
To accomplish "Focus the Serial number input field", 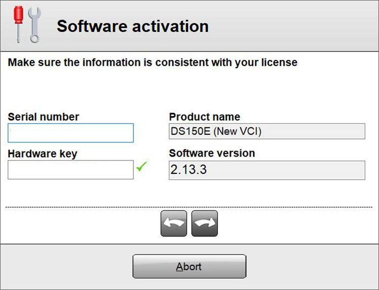I will pos(71,133).
